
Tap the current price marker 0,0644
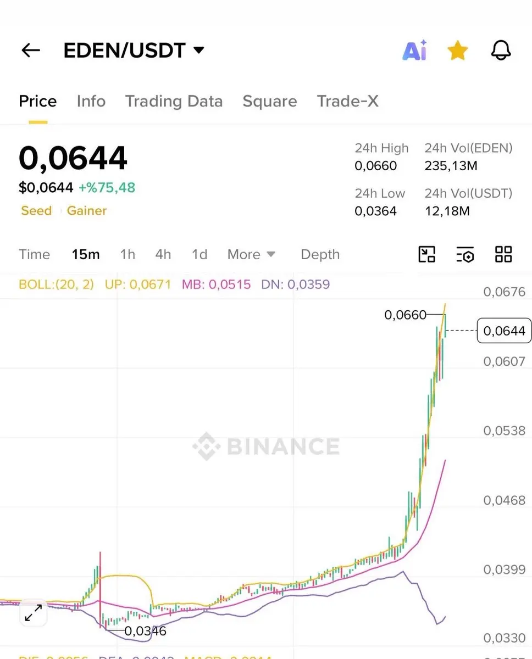coord(504,331)
